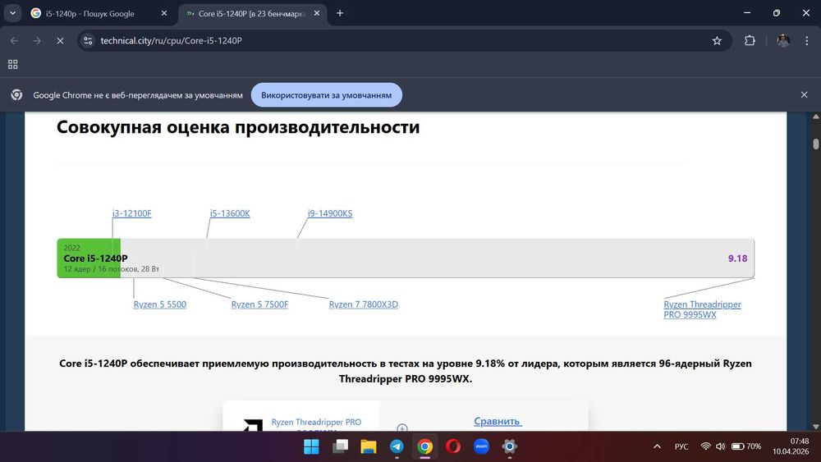
Task: View site information icon in address bar
Action: [88, 40]
